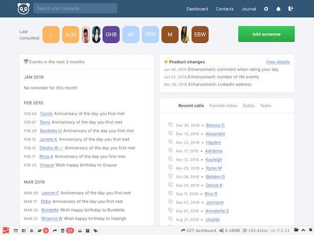Click the phone icon beside Alexandre

click(170, 133)
